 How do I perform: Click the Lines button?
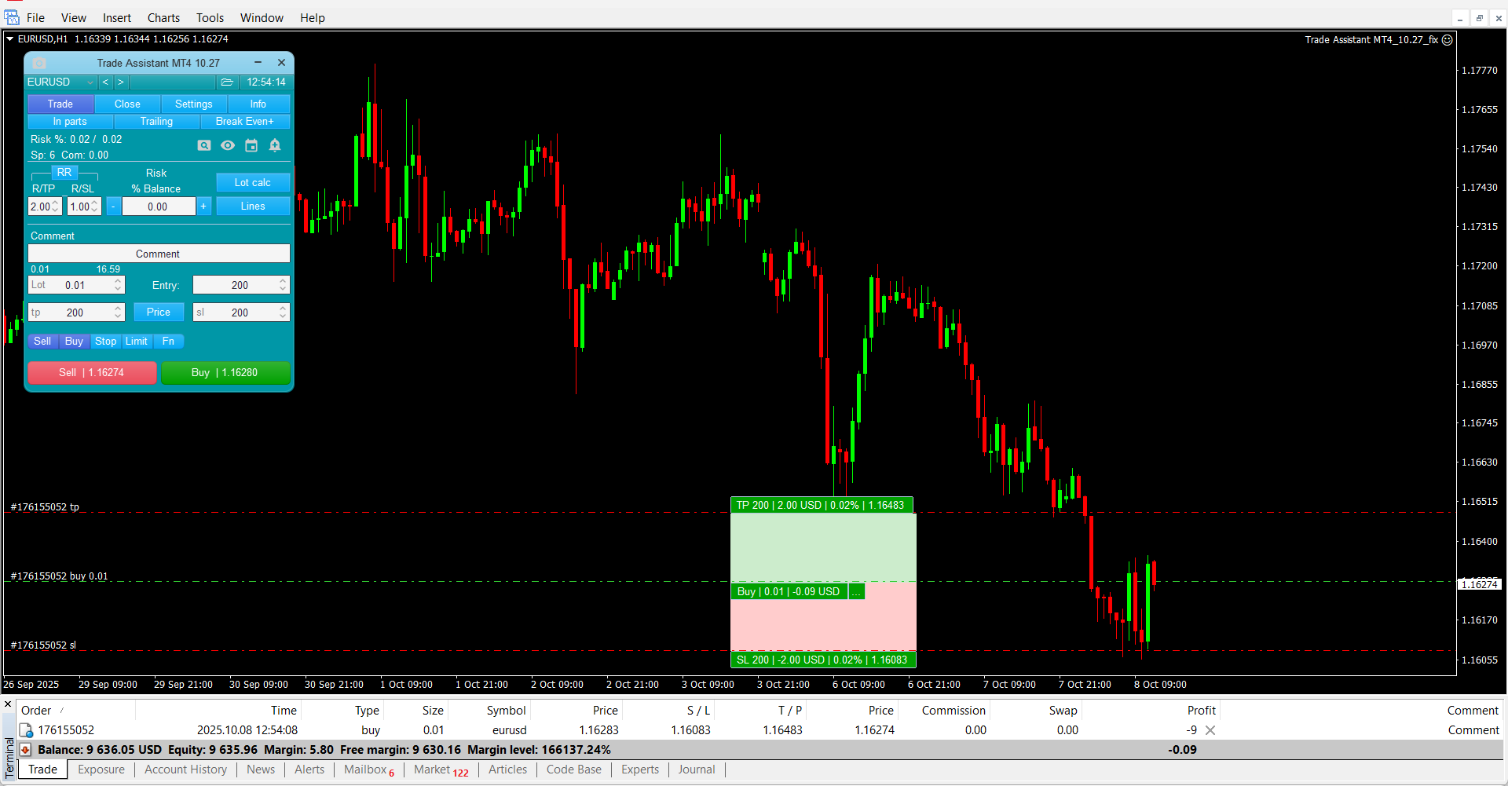pos(253,207)
